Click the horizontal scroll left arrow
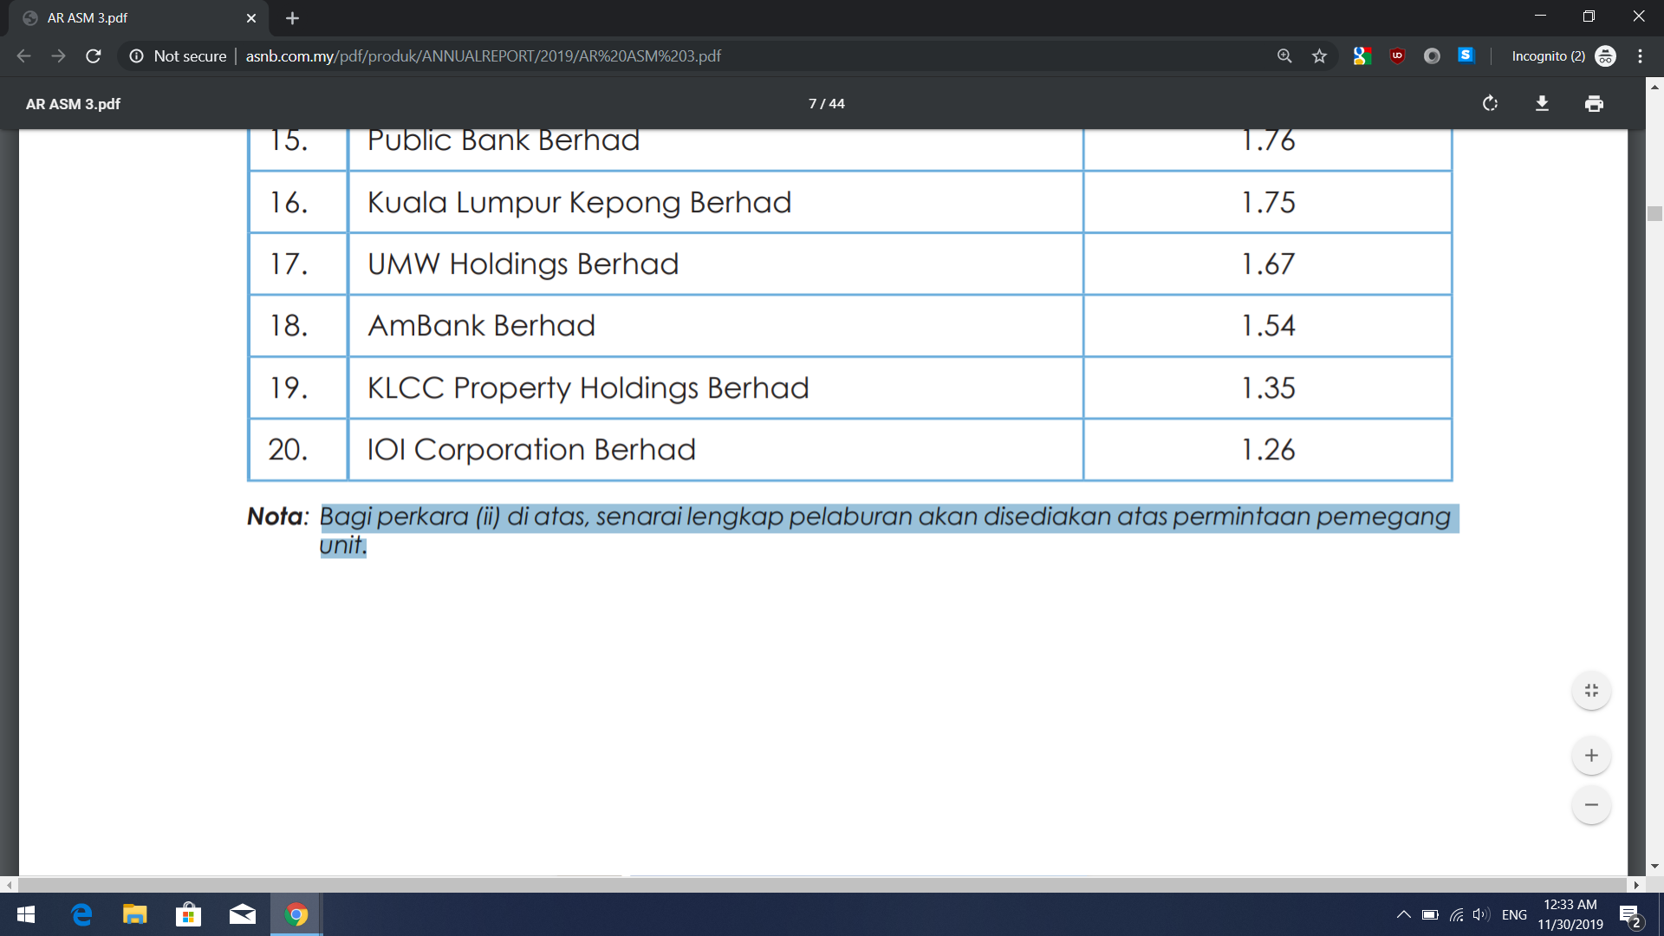The height and width of the screenshot is (936, 1664). point(9,885)
